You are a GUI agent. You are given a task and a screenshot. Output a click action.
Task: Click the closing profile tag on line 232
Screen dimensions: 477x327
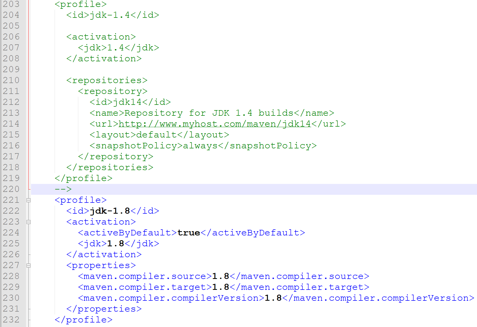tap(83, 320)
